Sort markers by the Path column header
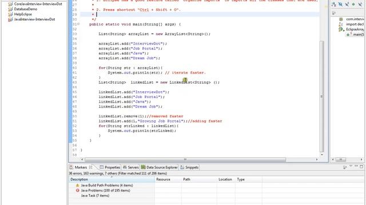This screenshot has height=205, width=366. tap(199, 179)
